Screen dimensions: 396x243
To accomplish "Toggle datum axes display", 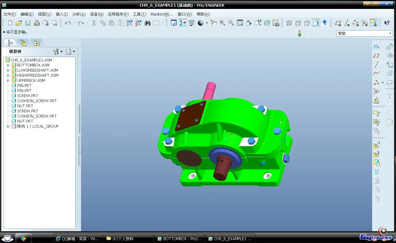I will pos(347,23).
